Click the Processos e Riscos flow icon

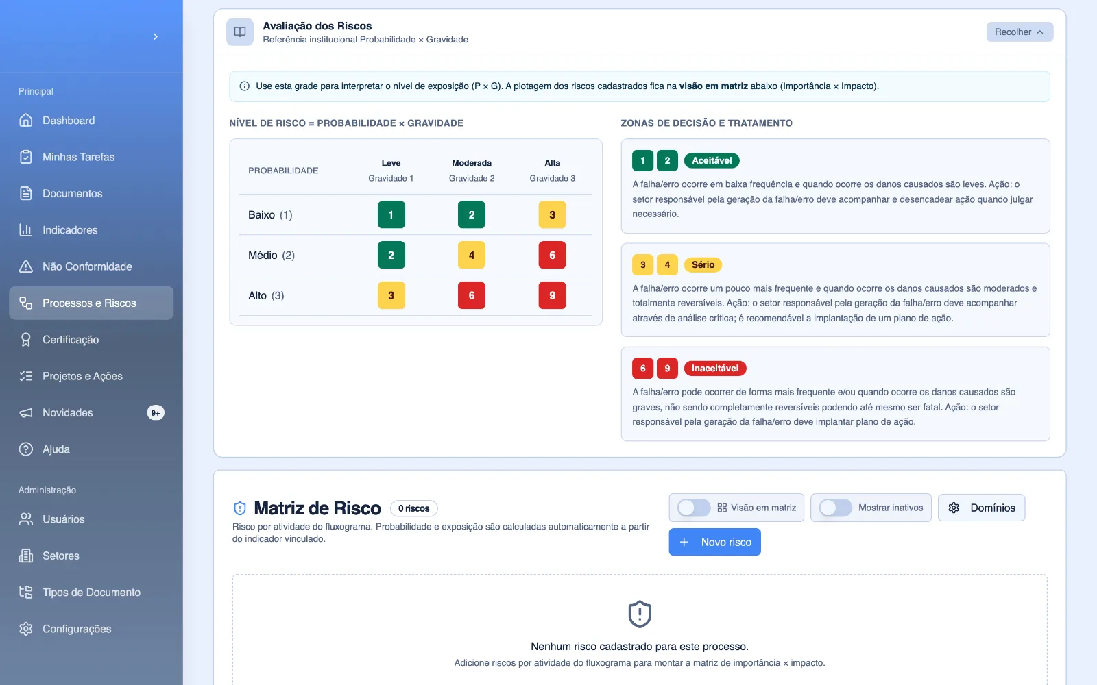[26, 303]
